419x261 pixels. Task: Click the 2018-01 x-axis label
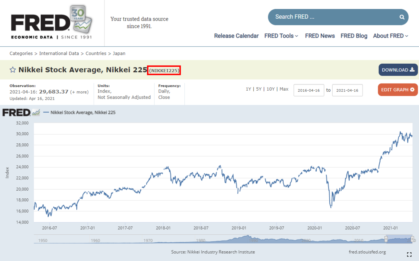[x=163, y=228]
